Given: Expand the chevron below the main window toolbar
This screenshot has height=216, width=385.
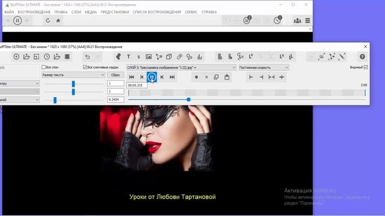Looking at the screenshot, I should (x=310, y=29).
